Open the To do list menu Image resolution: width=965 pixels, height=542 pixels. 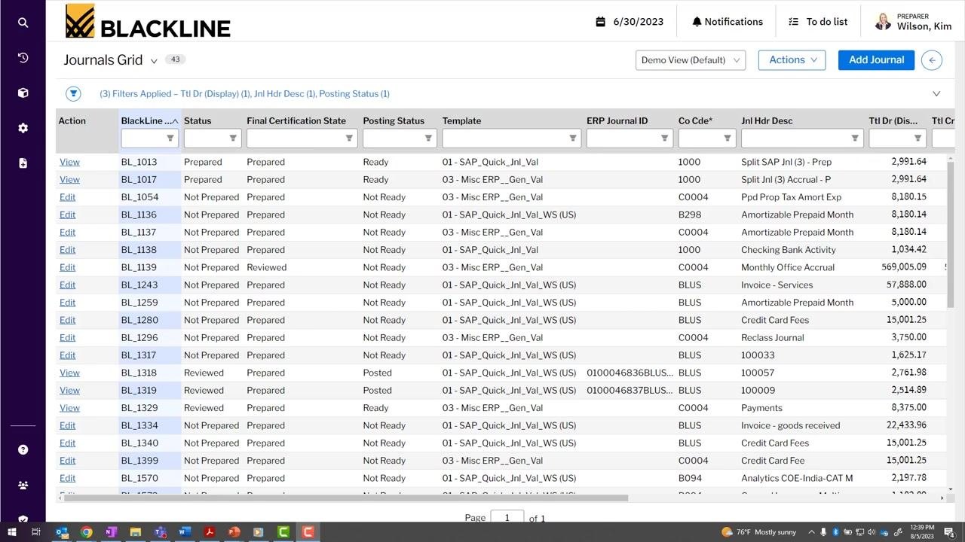coord(818,22)
